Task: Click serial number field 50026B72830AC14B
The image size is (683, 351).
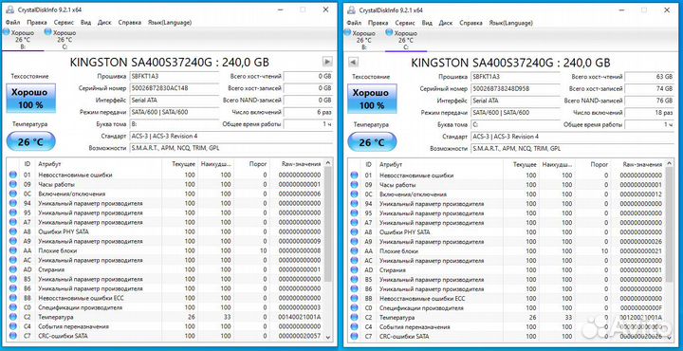Action: tap(175, 88)
